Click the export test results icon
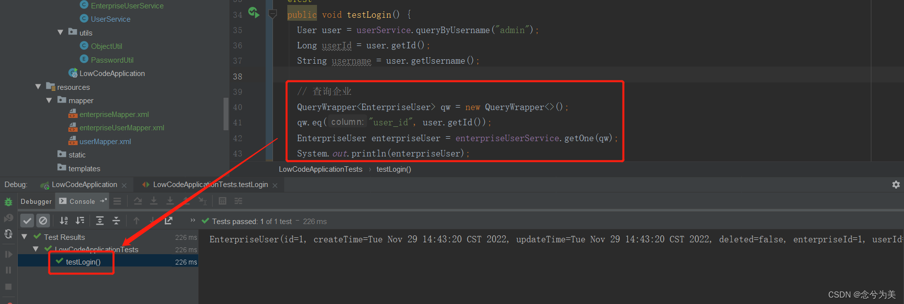This screenshot has height=304, width=904. (169, 221)
